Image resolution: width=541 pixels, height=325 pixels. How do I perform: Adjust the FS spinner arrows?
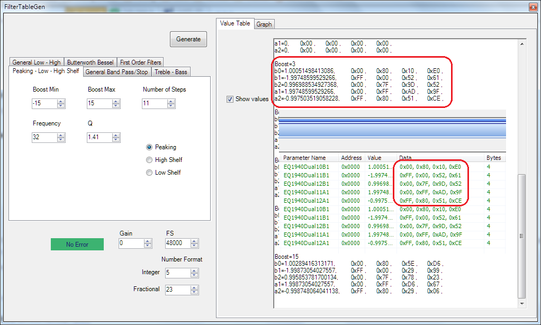[195, 243]
